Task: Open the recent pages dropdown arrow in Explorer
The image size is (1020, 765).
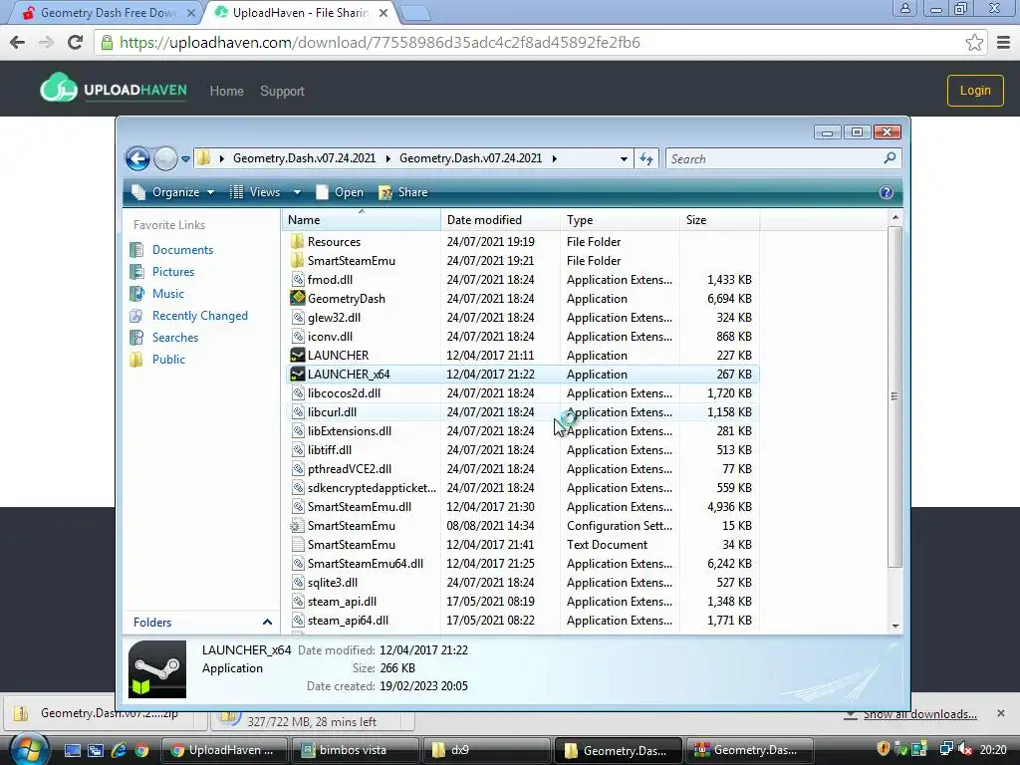Action: [185, 158]
